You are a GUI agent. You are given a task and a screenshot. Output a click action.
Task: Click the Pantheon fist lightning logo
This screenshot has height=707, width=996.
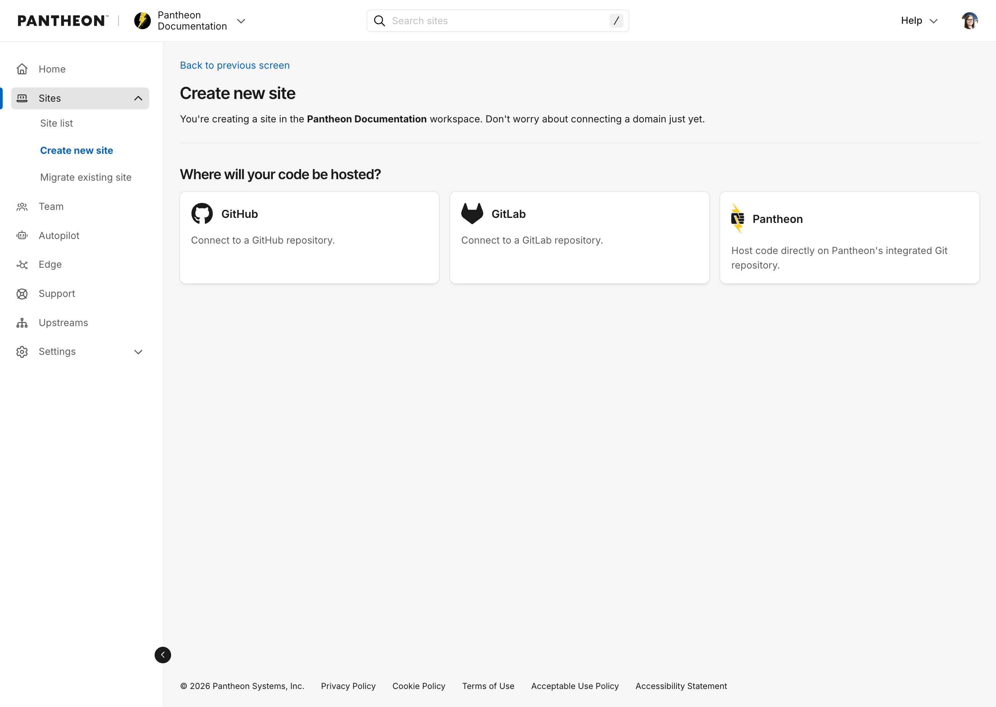(737, 219)
